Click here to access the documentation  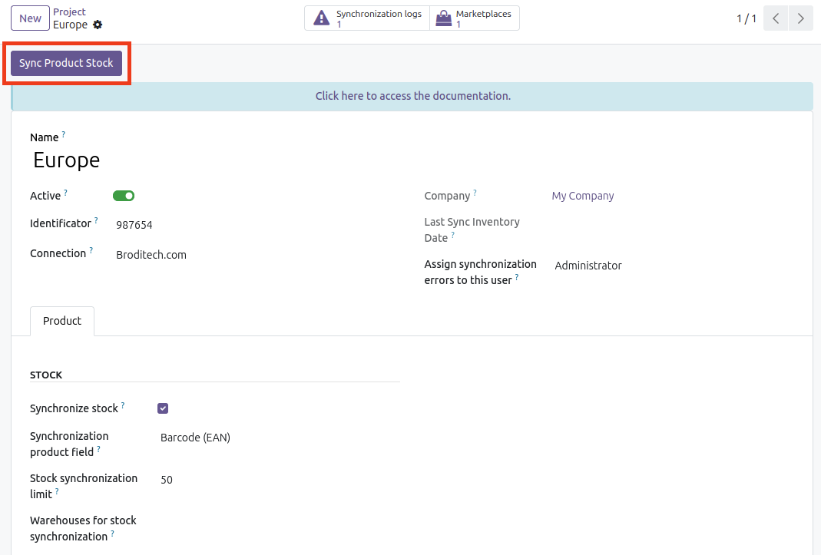click(412, 96)
